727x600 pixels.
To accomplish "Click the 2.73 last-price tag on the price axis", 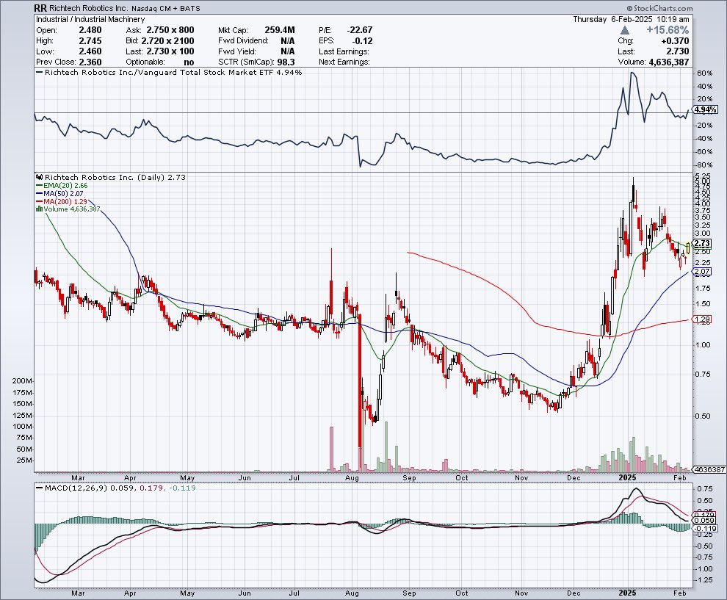I will point(703,243).
